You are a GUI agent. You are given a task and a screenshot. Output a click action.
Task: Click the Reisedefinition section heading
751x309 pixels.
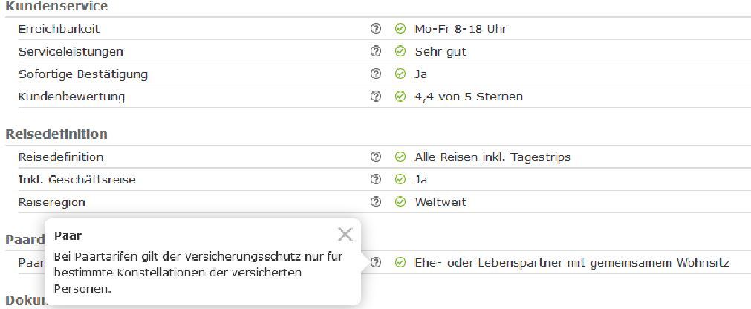tap(56, 134)
